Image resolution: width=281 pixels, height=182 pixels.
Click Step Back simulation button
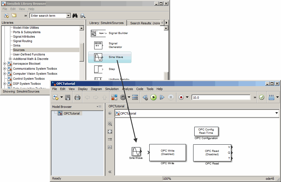(145, 97)
